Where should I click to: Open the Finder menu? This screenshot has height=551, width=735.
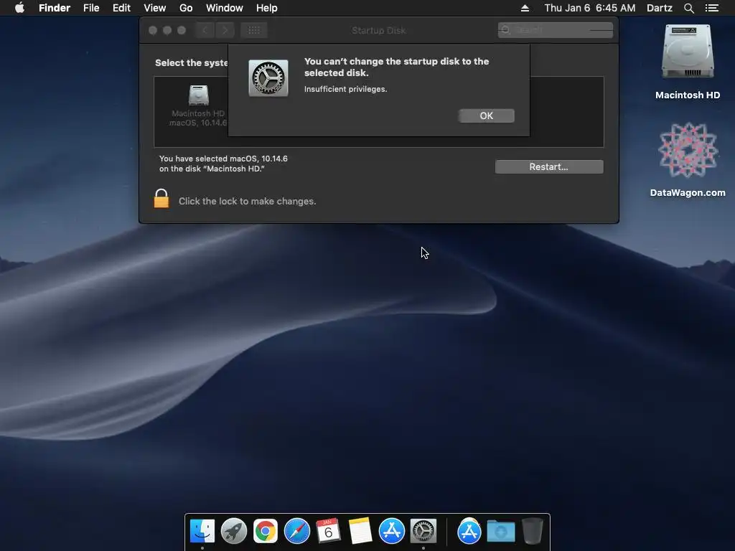55,8
